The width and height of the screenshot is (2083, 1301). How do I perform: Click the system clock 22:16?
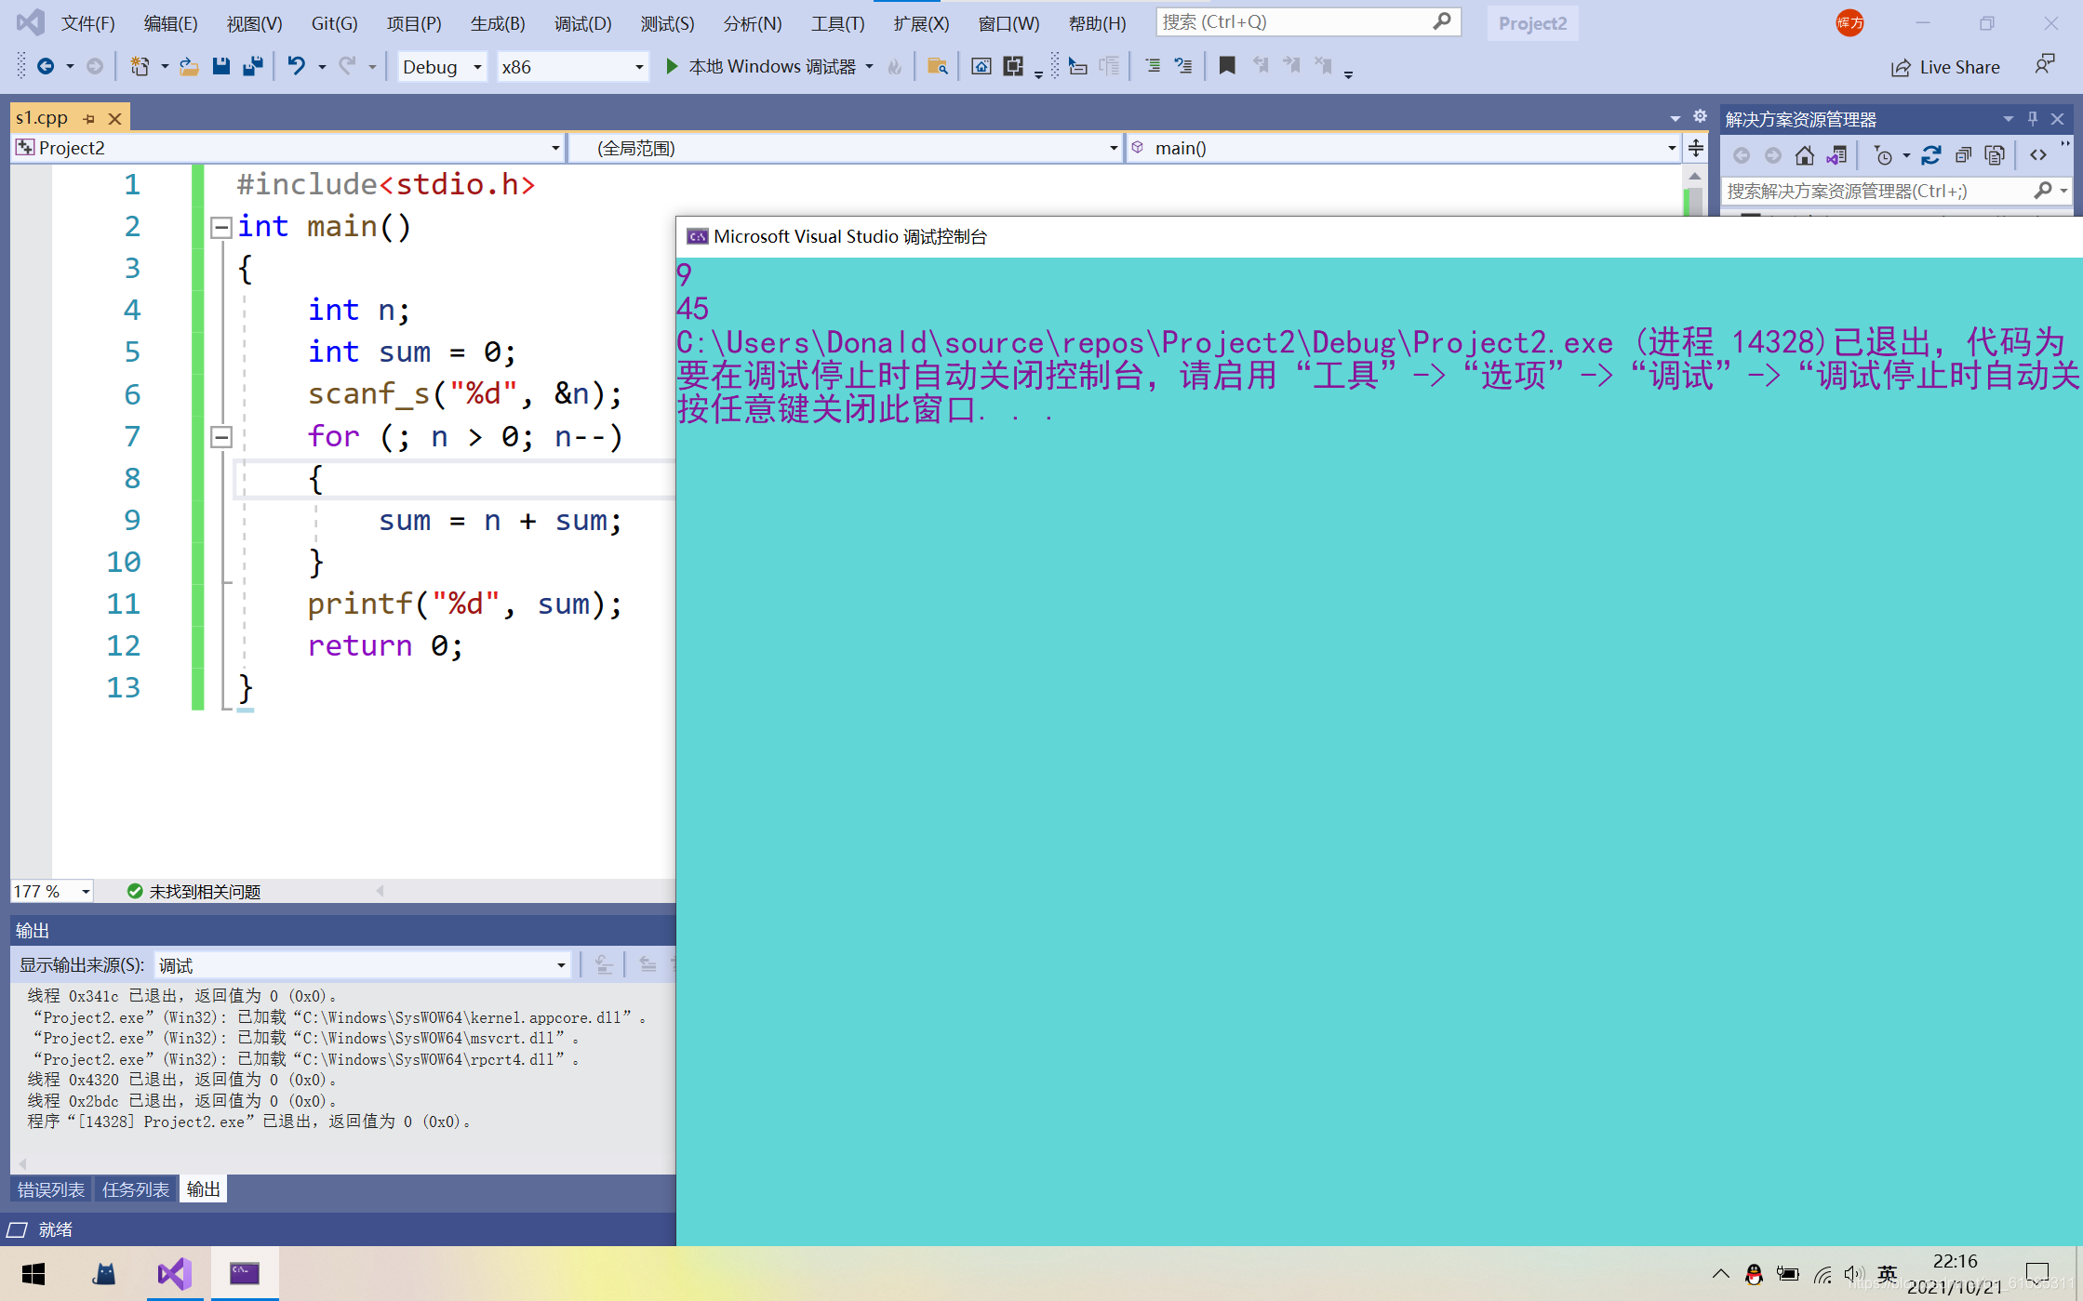point(1955,1261)
